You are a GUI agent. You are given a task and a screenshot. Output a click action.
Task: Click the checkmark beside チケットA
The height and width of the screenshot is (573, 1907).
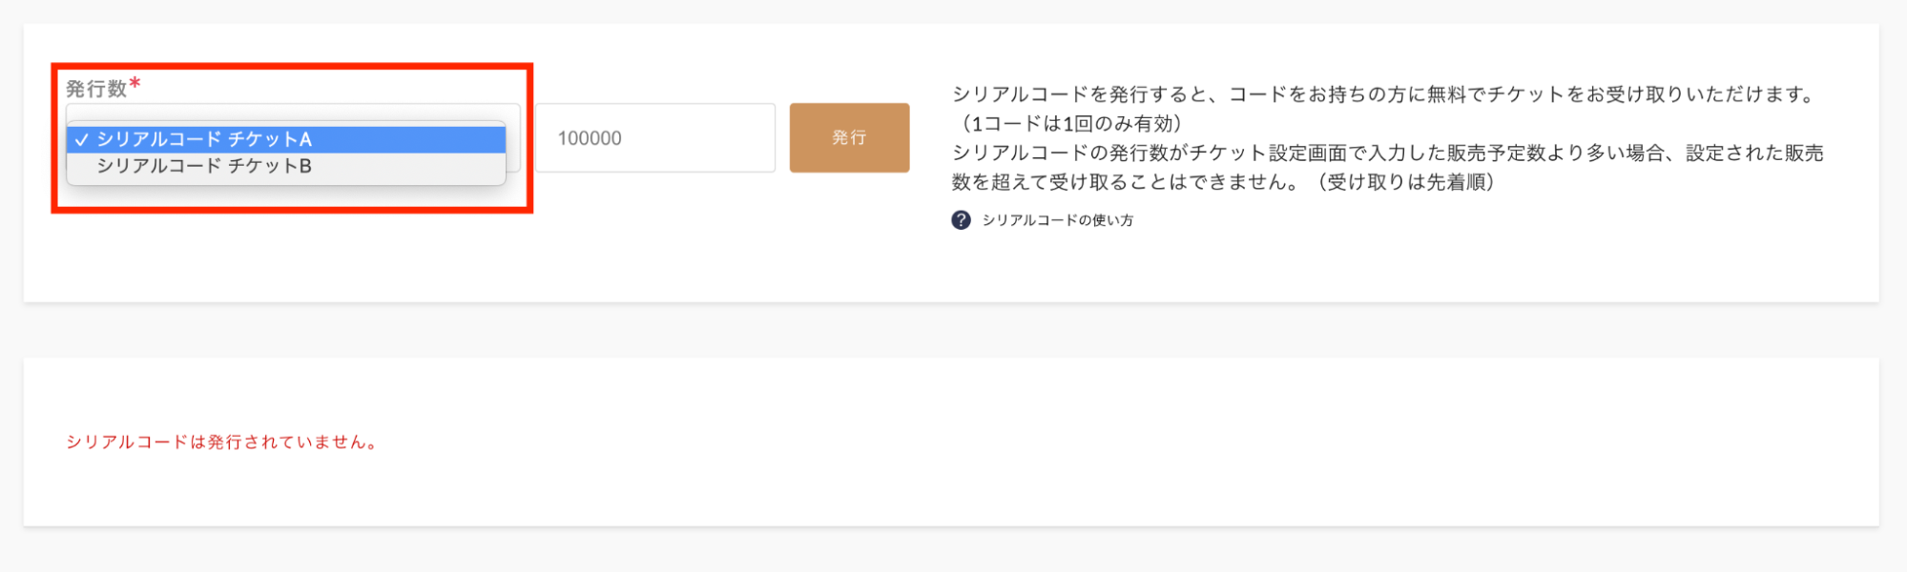pos(82,140)
